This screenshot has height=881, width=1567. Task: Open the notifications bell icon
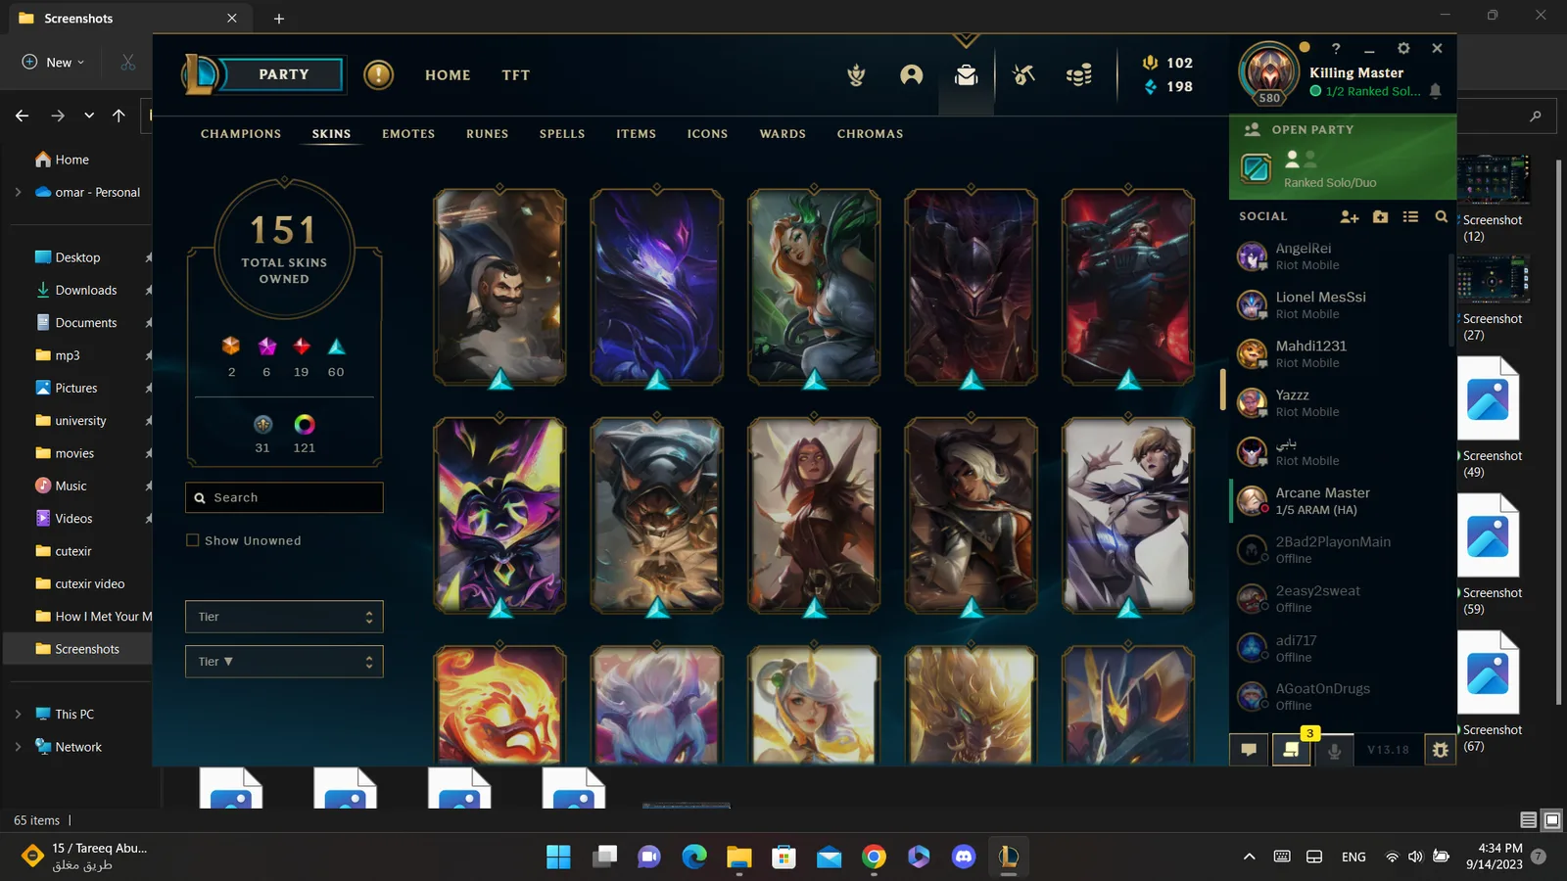pos(1435,91)
